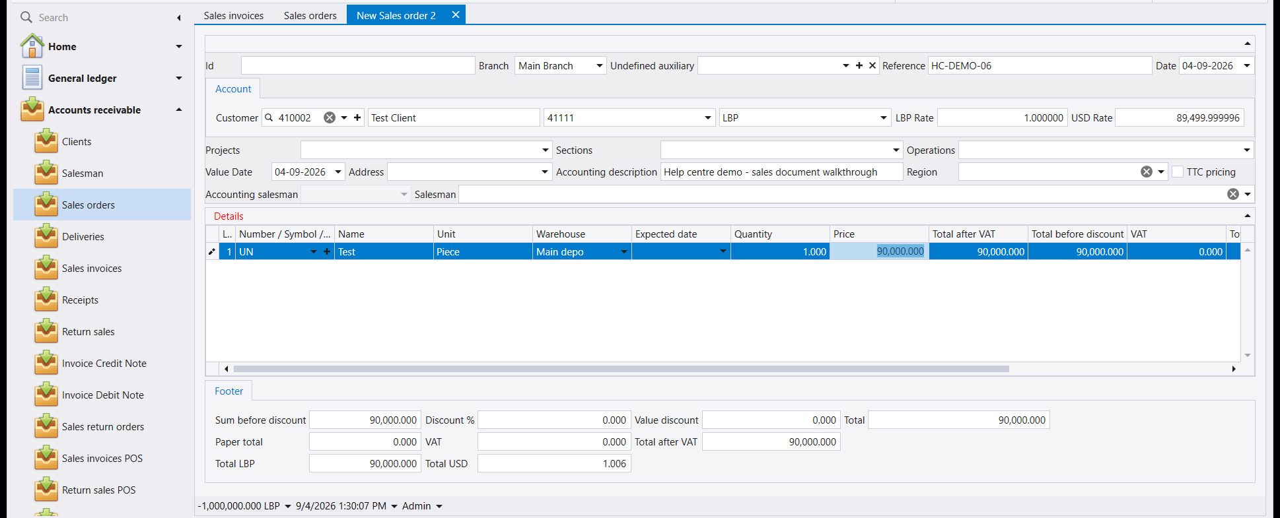Switch to the Sales invoices tab
Viewport: 1280px width, 518px height.
pos(233,15)
